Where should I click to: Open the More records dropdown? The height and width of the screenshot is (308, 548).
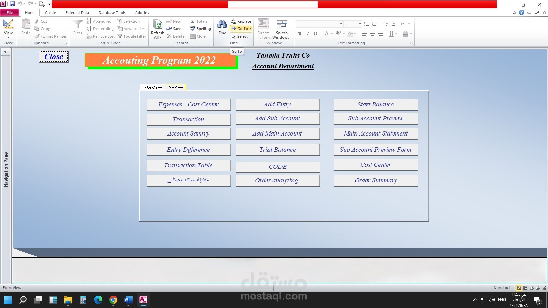200,36
